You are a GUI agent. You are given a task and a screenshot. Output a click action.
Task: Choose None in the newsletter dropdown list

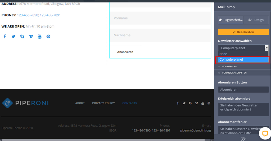click(x=243, y=54)
